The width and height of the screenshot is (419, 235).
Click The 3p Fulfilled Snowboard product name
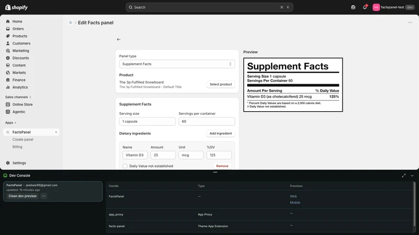pyautogui.click(x=141, y=83)
